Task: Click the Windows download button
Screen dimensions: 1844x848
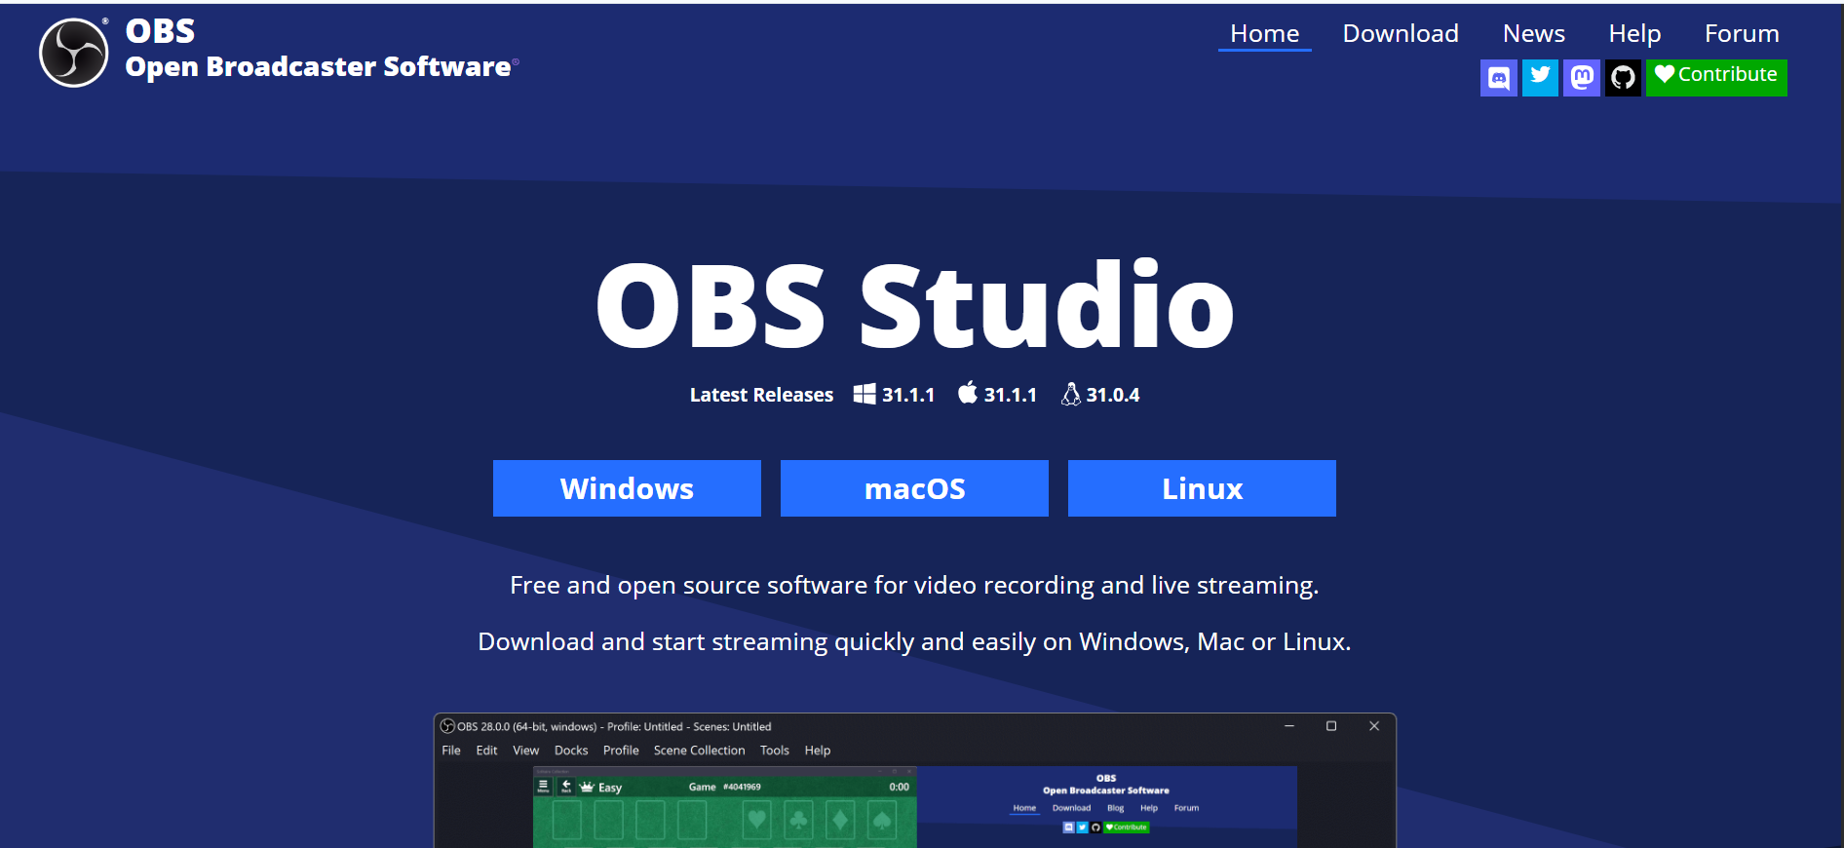Action: click(627, 488)
